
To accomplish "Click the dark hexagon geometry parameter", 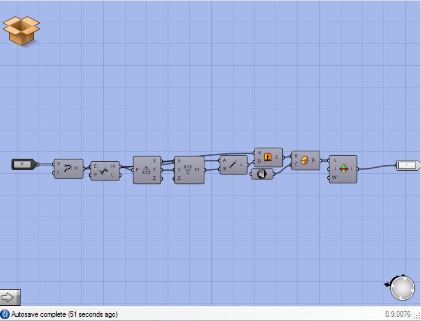I will [262, 174].
